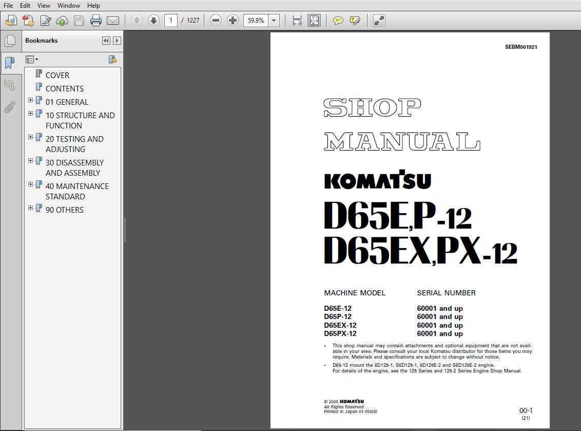Open the Signatures panel icon

(10, 85)
